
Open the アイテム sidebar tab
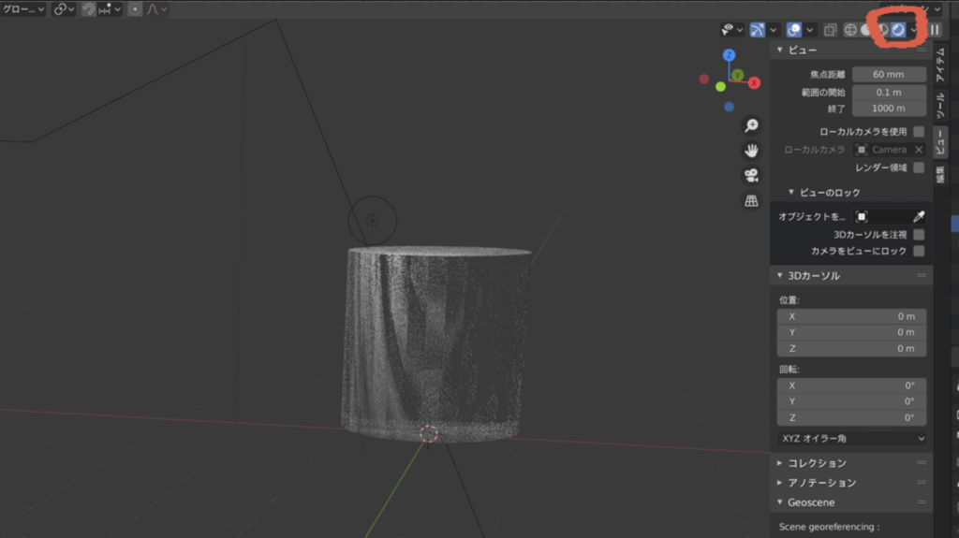(941, 64)
